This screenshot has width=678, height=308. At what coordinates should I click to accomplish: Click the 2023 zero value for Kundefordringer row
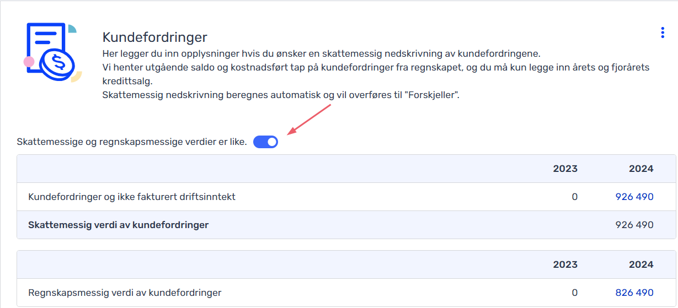click(575, 197)
